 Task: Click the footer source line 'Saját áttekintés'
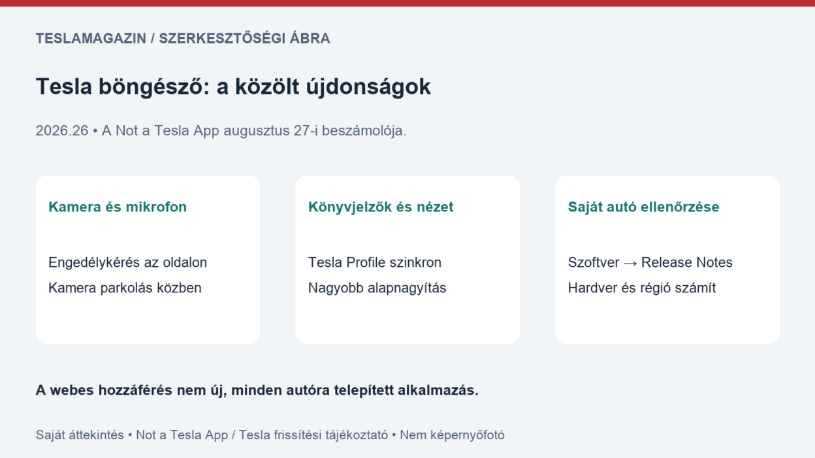(x=270, y=435)
